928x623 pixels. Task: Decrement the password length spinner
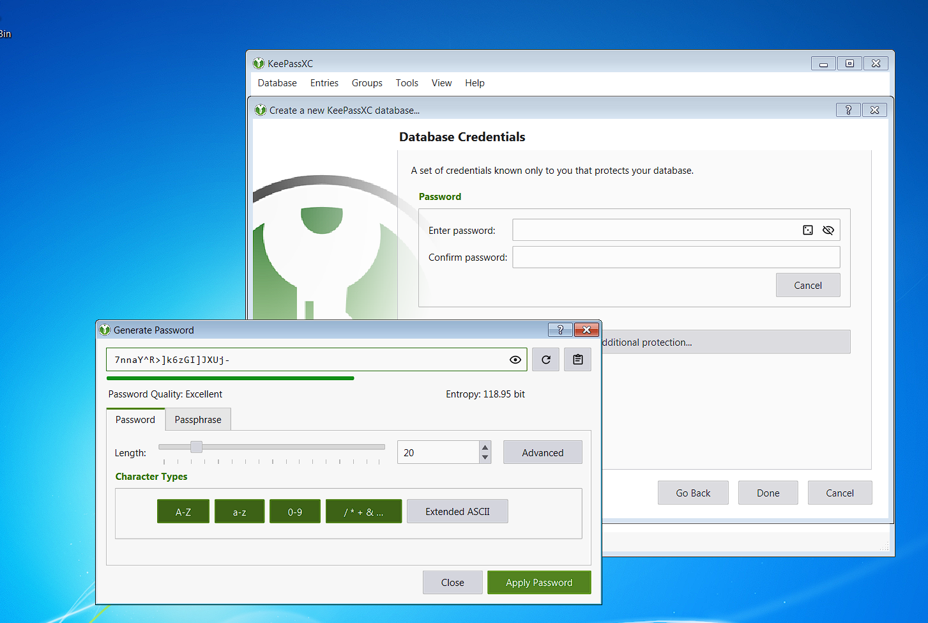pos(485,457)
